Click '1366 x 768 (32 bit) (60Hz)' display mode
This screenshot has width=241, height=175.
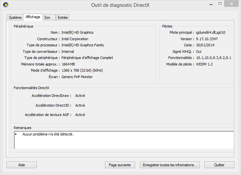click(x=82, y=70)
